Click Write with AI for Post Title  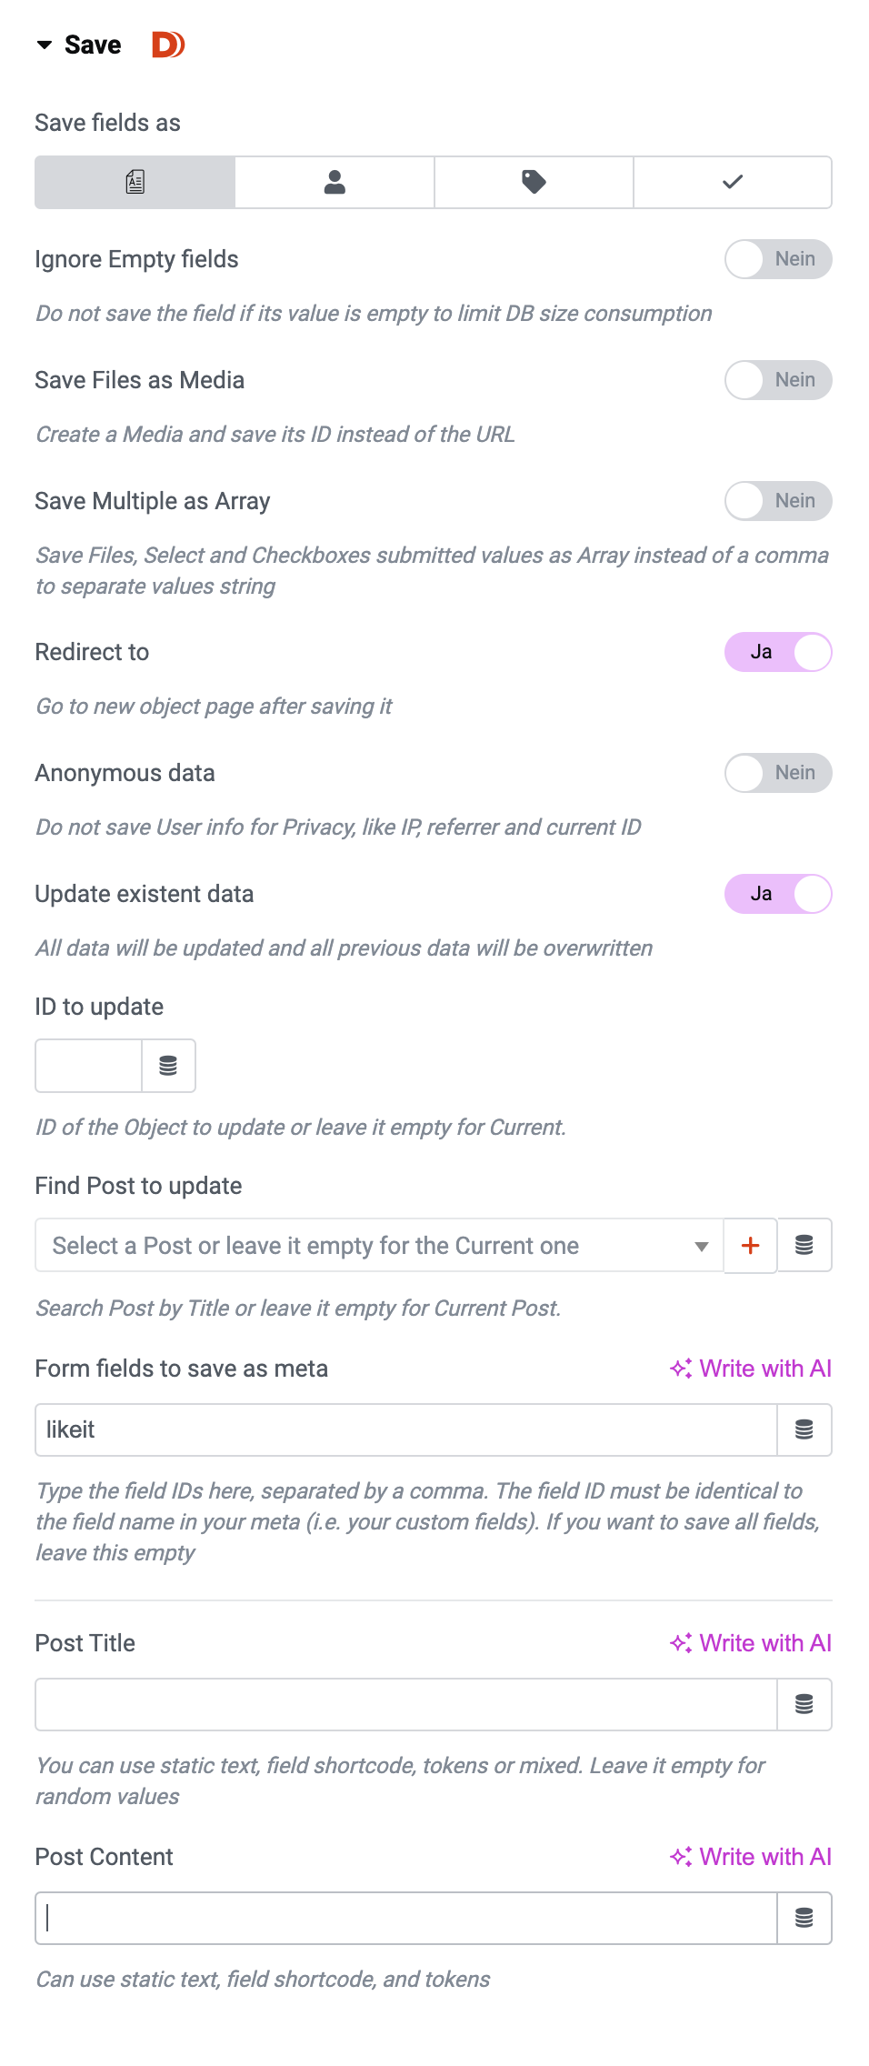tap(751, 1643)
